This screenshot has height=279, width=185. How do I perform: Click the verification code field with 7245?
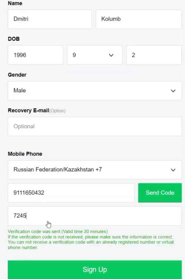95,216
